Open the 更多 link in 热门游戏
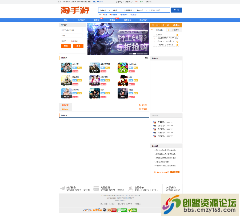The image size is (240, 217). click(x=147, y=58)
